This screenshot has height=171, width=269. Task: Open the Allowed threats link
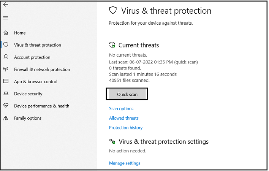pos(124,118)
